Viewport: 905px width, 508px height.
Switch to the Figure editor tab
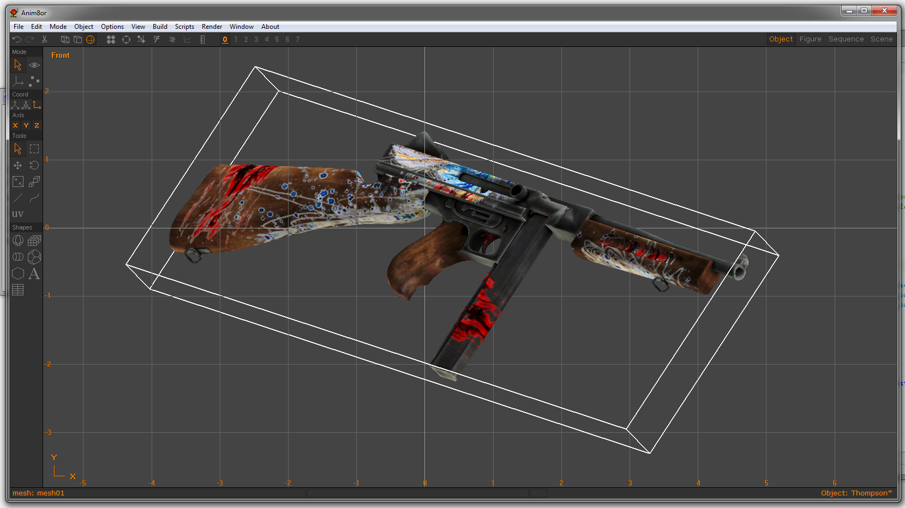click(810, 39)
